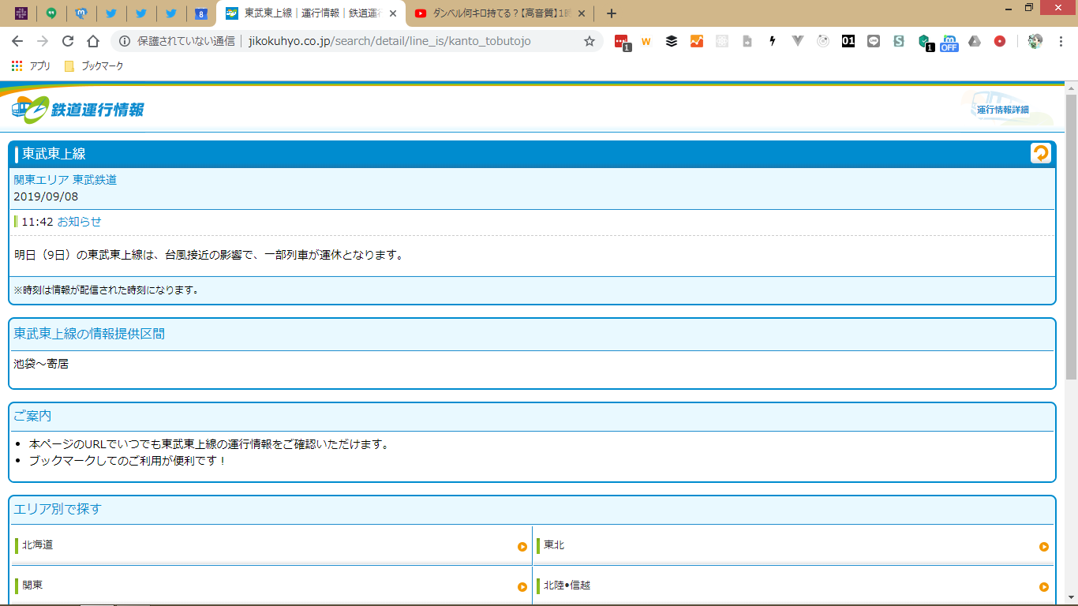The image size is (1078, 606).
Task: Go to the browser home page icon
Action: click(x=93, y=41)
